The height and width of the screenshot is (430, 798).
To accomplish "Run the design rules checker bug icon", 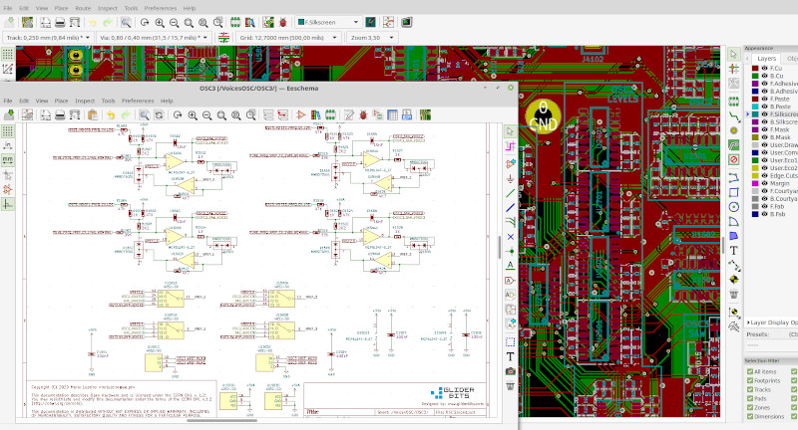I will click(x=282, y=21).
